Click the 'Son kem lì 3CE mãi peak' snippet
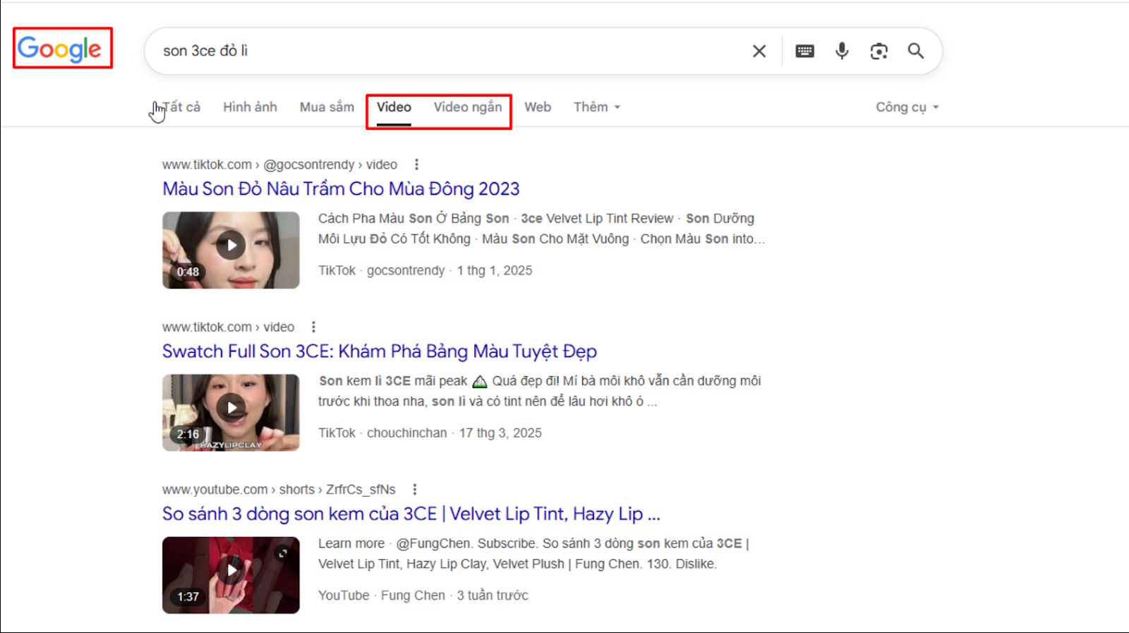 point(540,391)
